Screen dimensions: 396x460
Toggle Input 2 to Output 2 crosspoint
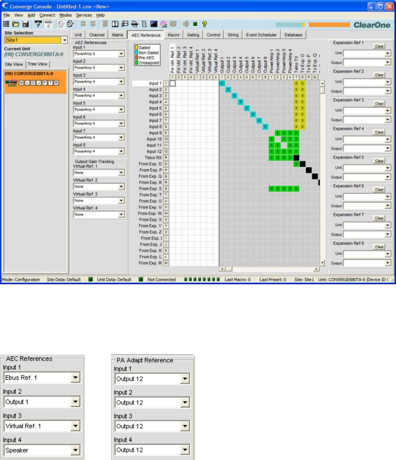click(228, 90)
